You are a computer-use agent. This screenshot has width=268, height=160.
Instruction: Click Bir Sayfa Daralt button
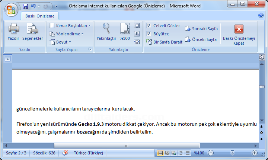165,42
